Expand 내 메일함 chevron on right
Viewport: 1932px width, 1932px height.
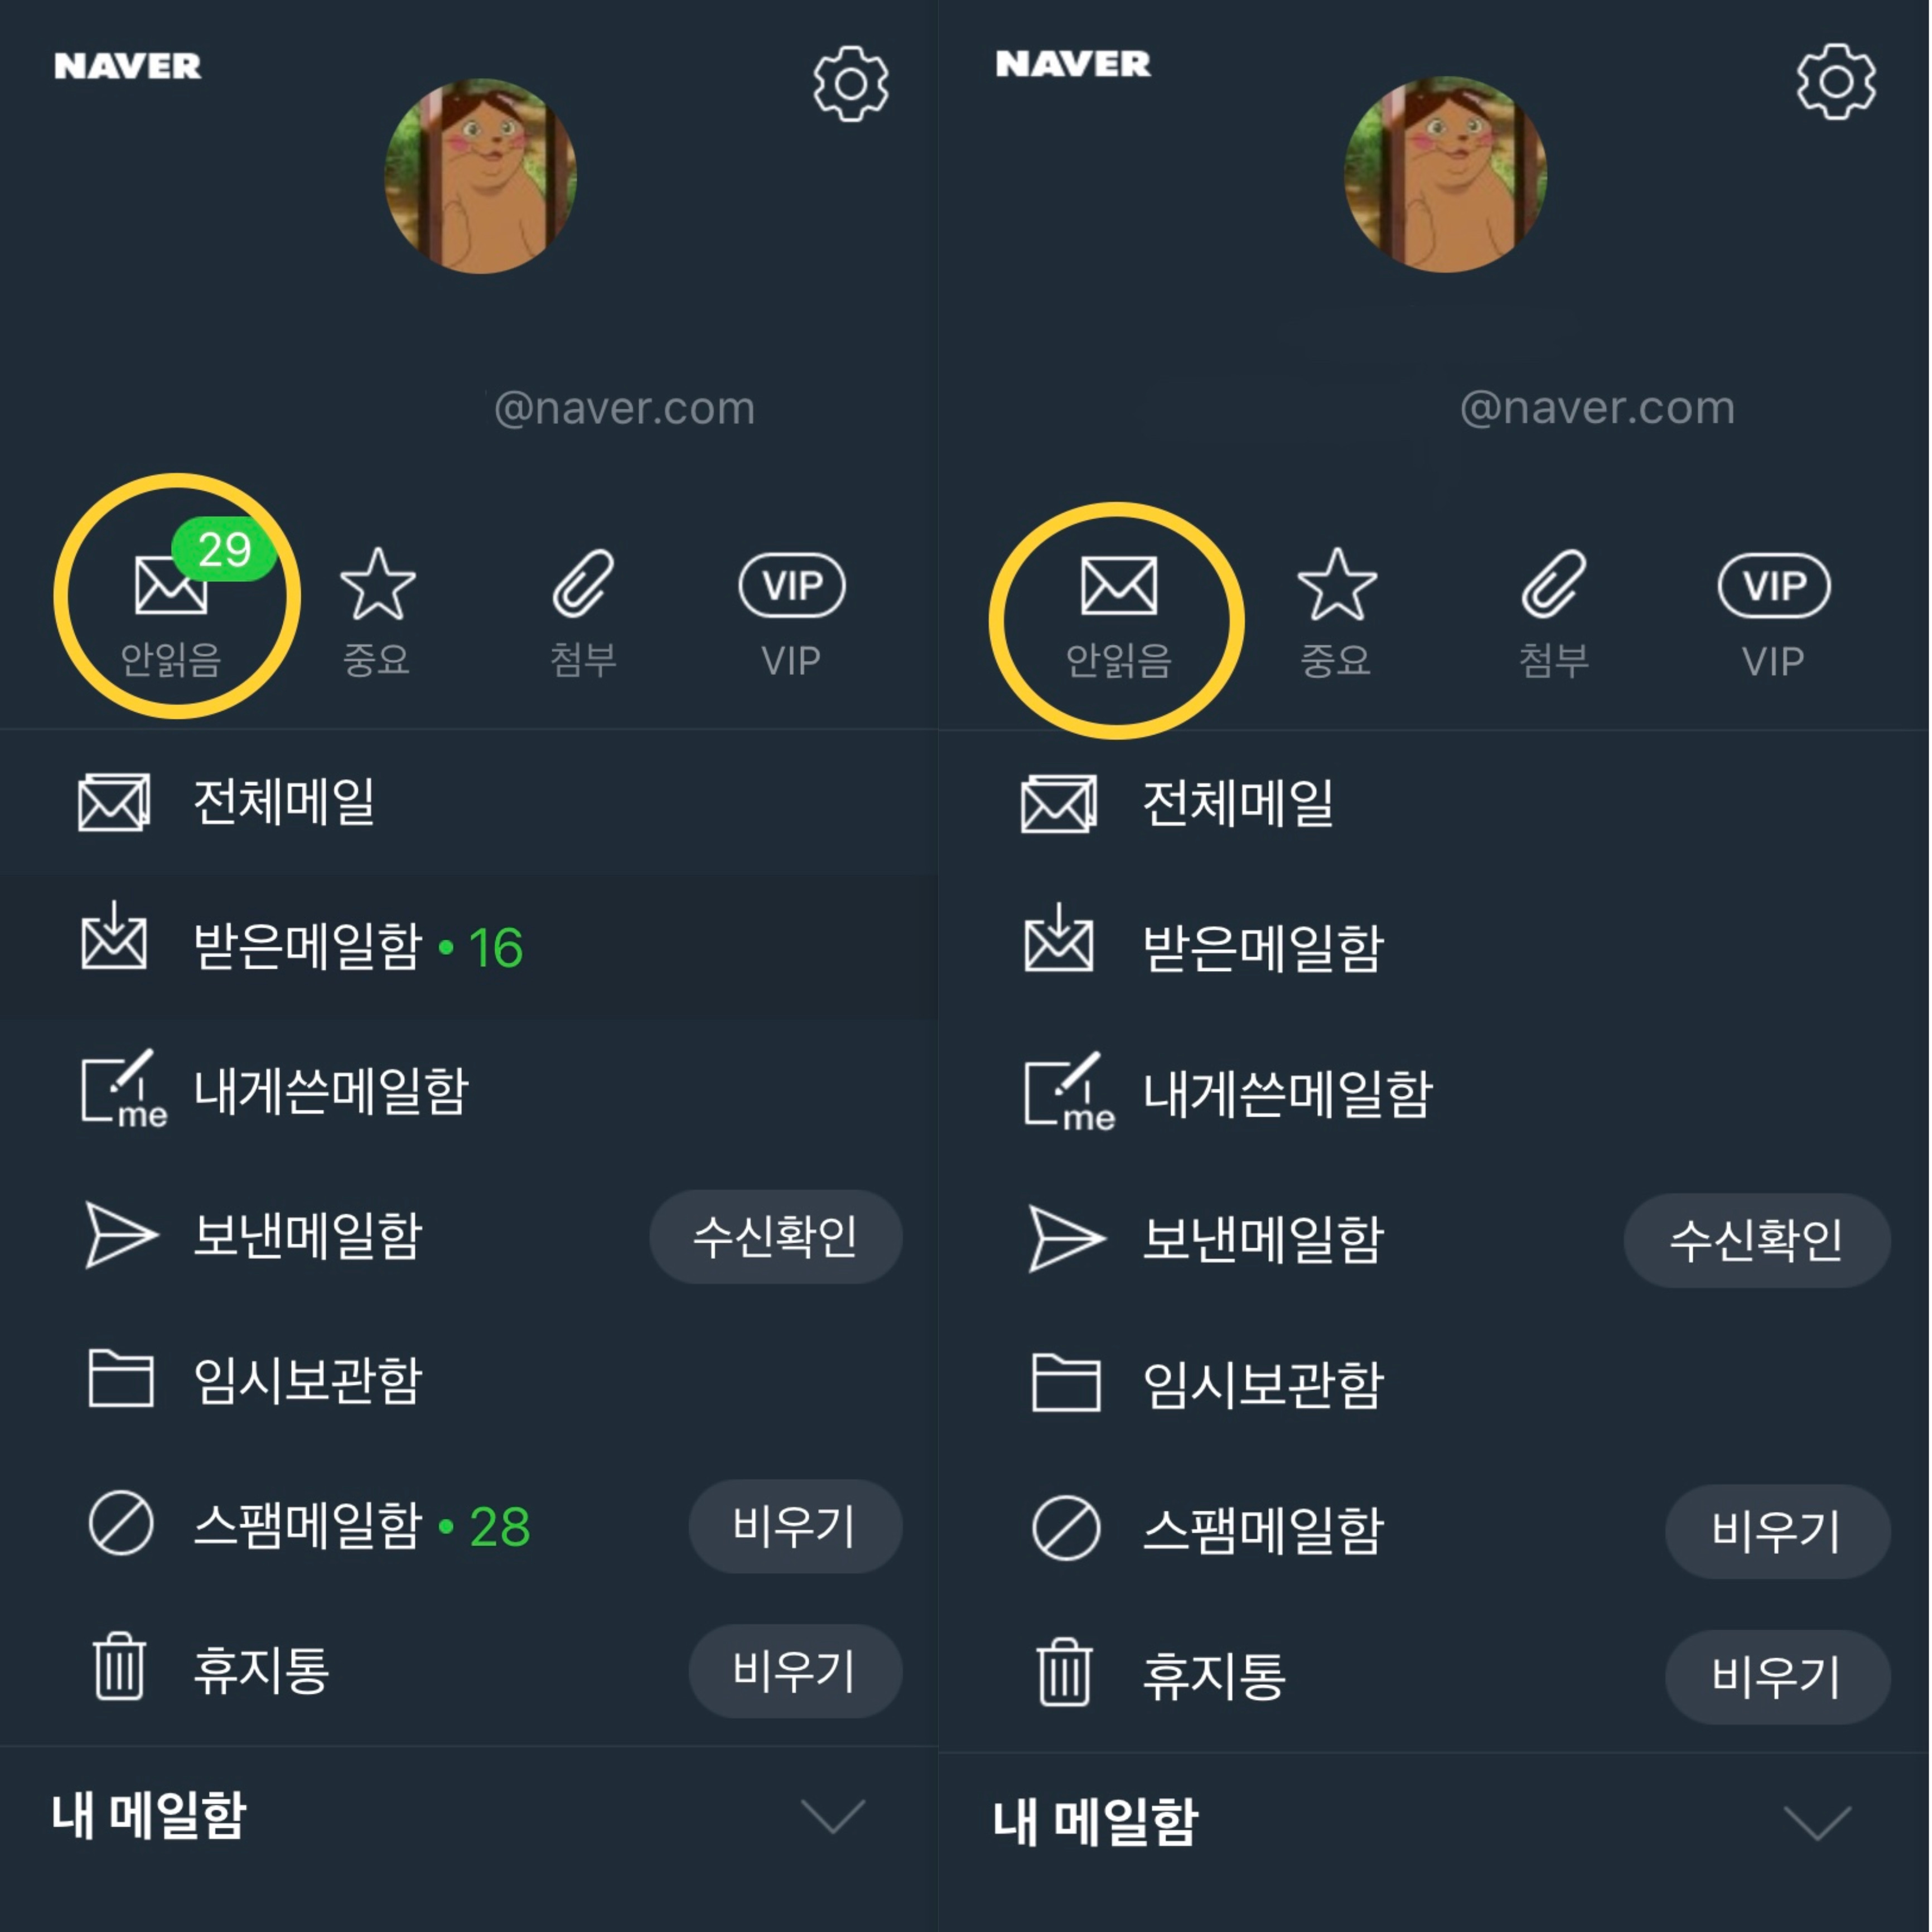(1817, 1822)
